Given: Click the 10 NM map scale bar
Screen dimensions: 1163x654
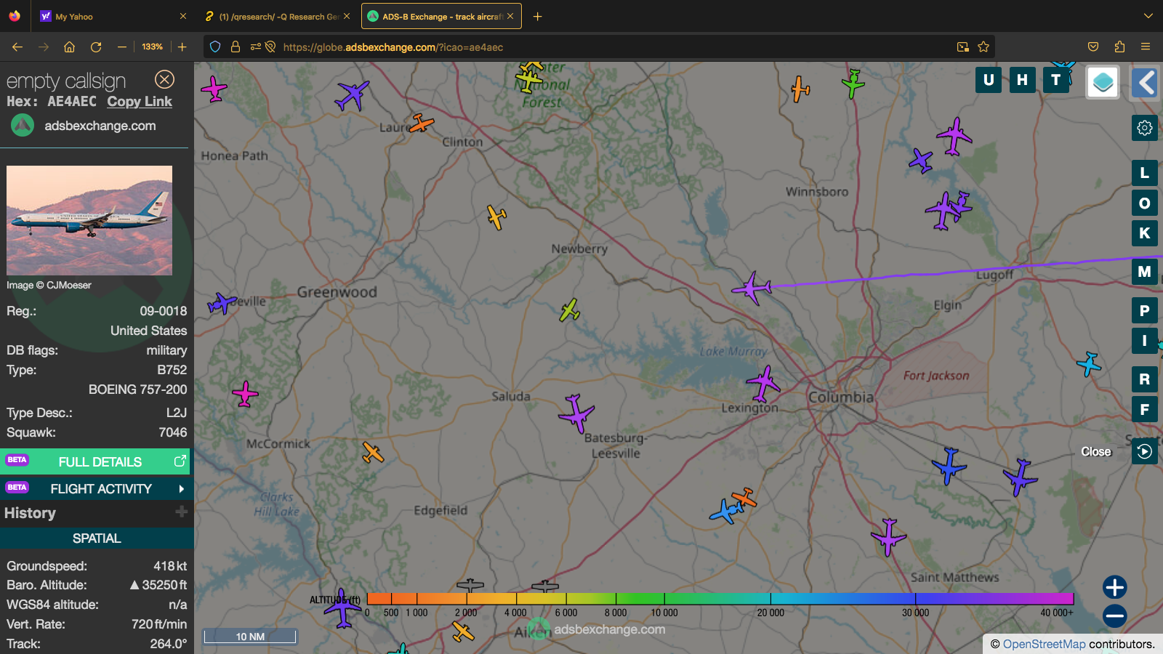Looking at the screenshot, I should (x=250, y=637).
